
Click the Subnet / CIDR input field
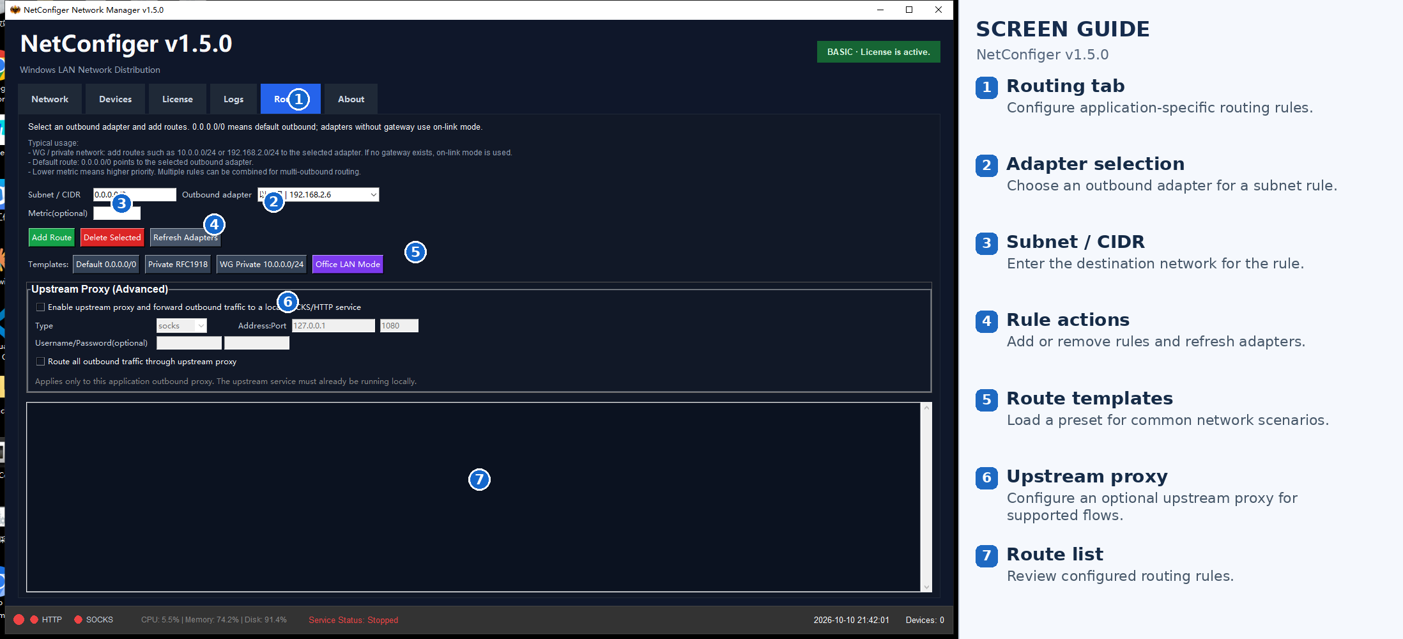(135, 194)
